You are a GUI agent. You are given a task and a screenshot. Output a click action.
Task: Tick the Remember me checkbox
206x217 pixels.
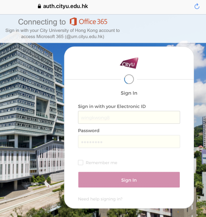(80, 162)
